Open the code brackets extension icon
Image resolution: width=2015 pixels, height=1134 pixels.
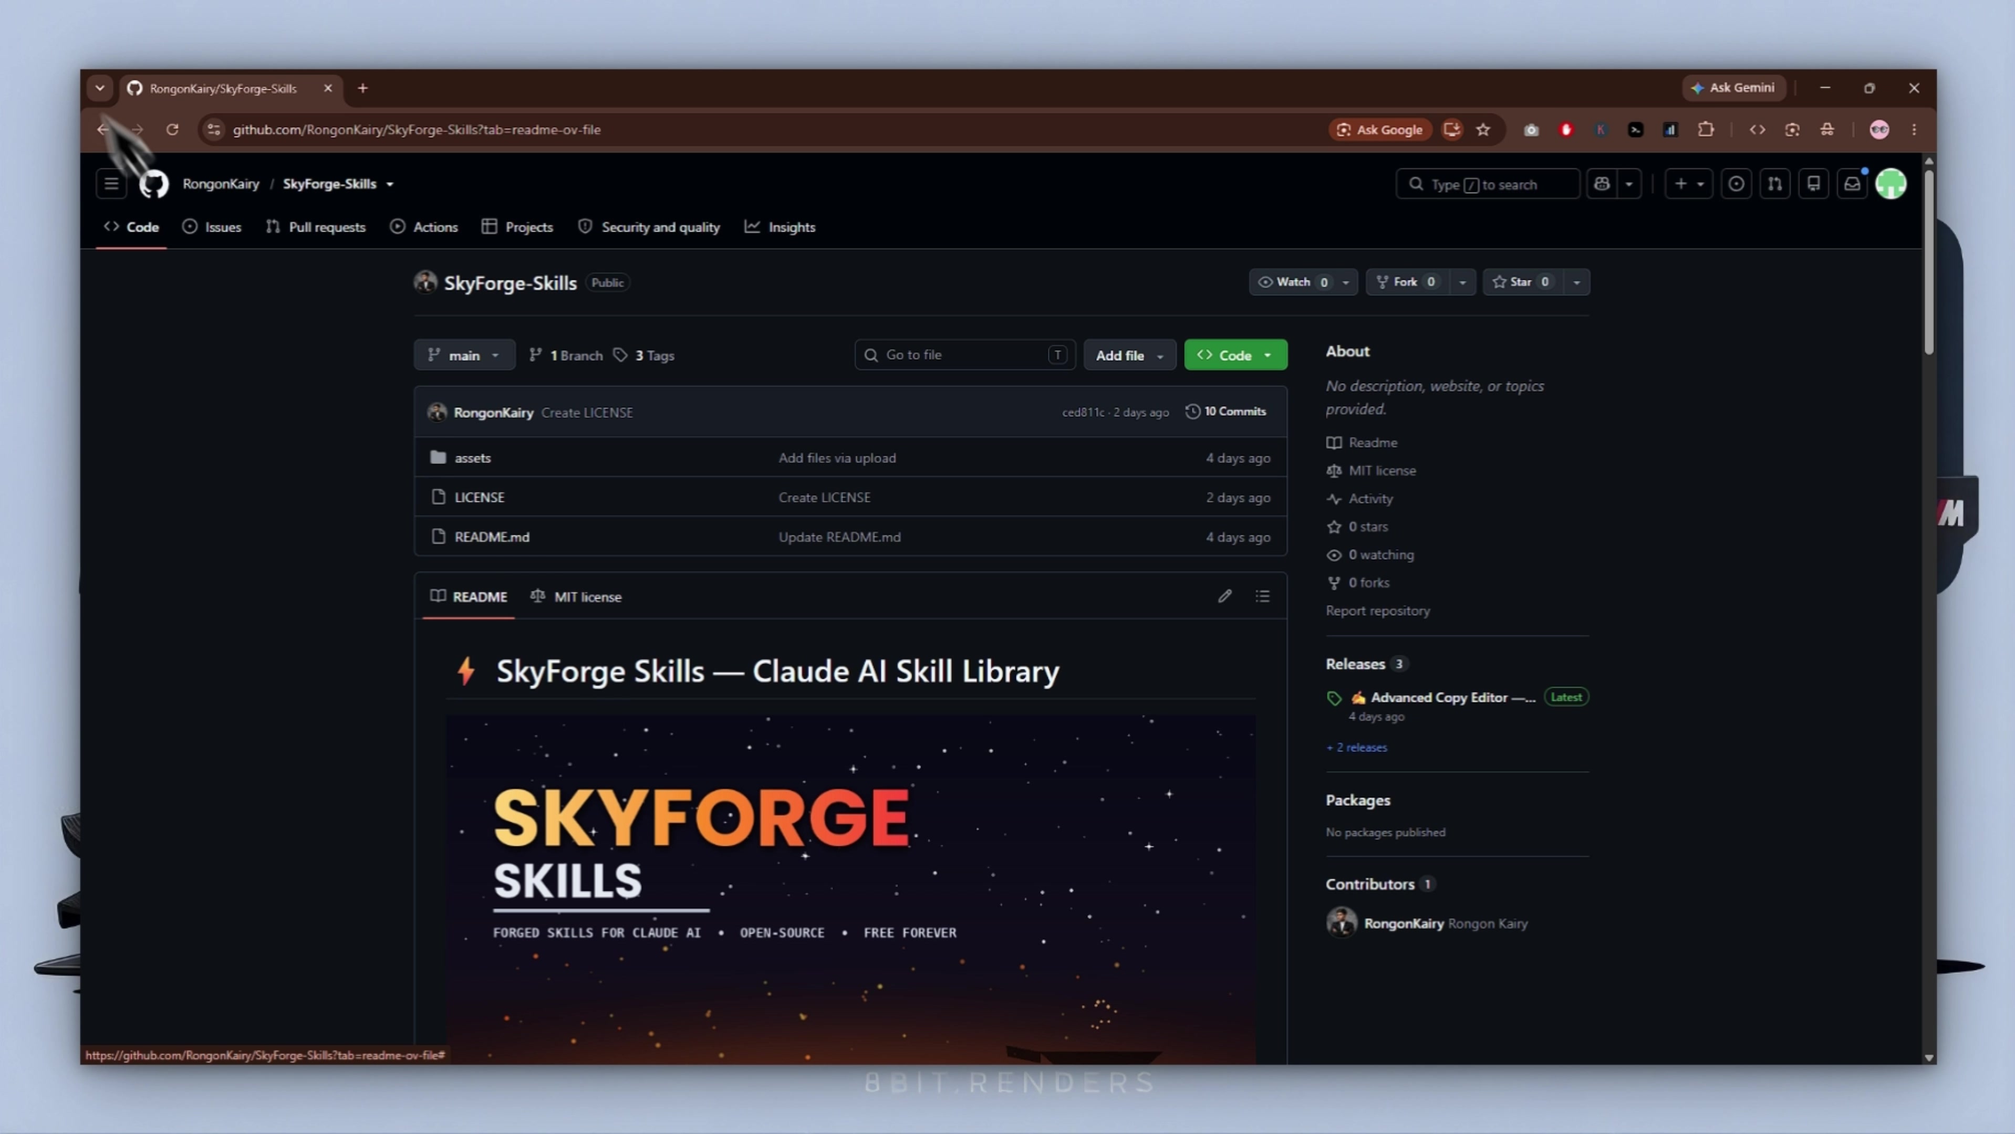[1758, 130]
